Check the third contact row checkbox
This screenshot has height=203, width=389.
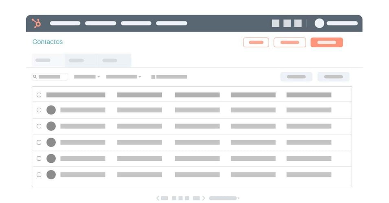point(39,143)
